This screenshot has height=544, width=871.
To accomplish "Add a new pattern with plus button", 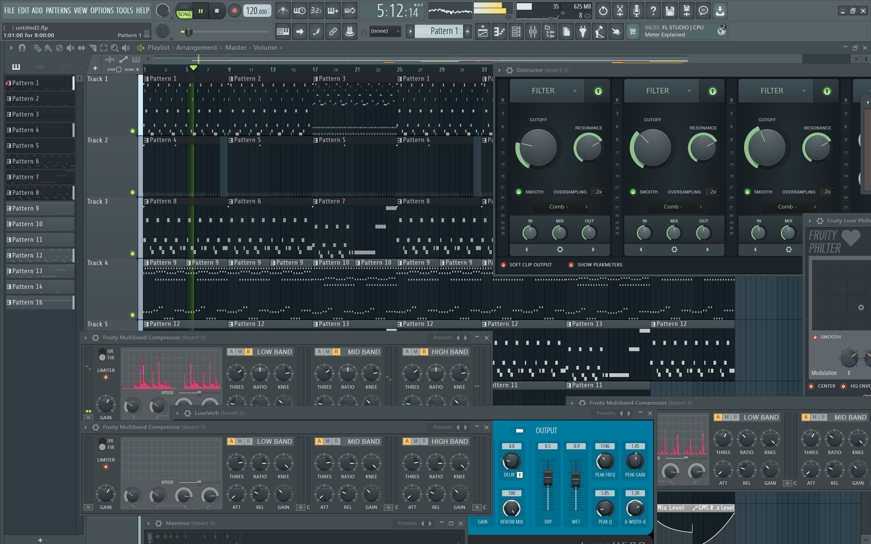I will click(467, 31).
